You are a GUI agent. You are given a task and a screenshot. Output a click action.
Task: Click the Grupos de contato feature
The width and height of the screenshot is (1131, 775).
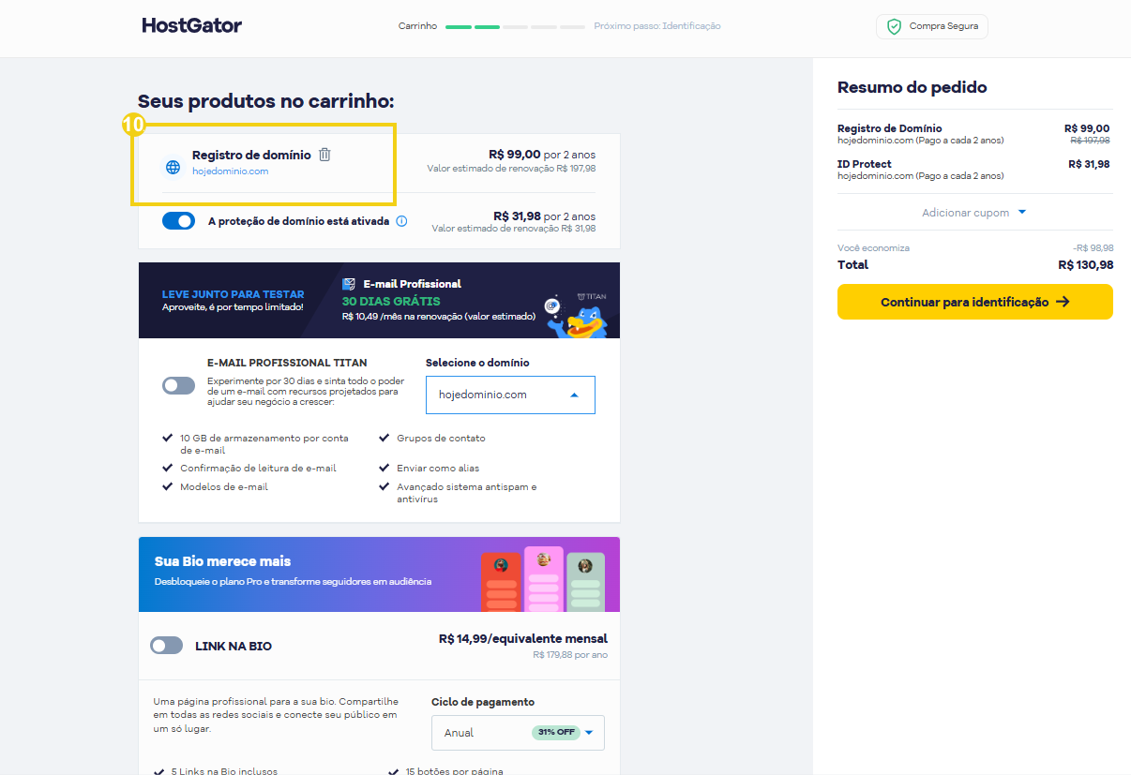click(x=441, y=438)
